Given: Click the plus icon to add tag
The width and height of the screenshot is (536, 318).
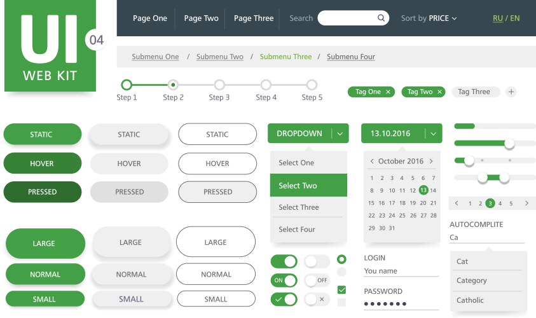Looking at the screenshot, I should [x=511, y=92].
